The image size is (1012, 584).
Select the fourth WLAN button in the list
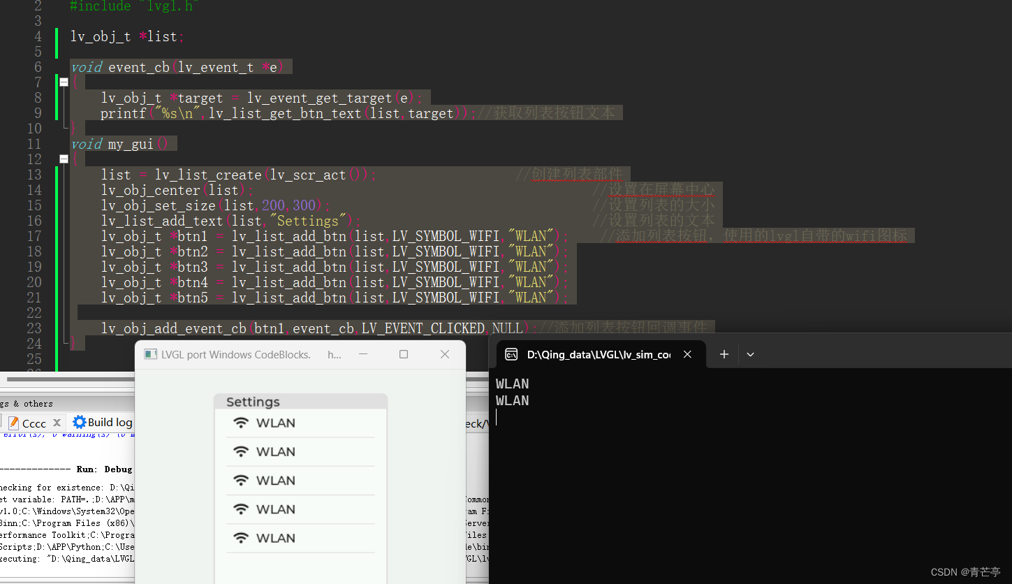point(300,509)
